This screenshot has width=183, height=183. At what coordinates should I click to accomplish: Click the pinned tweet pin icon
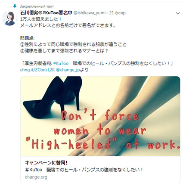15,6
